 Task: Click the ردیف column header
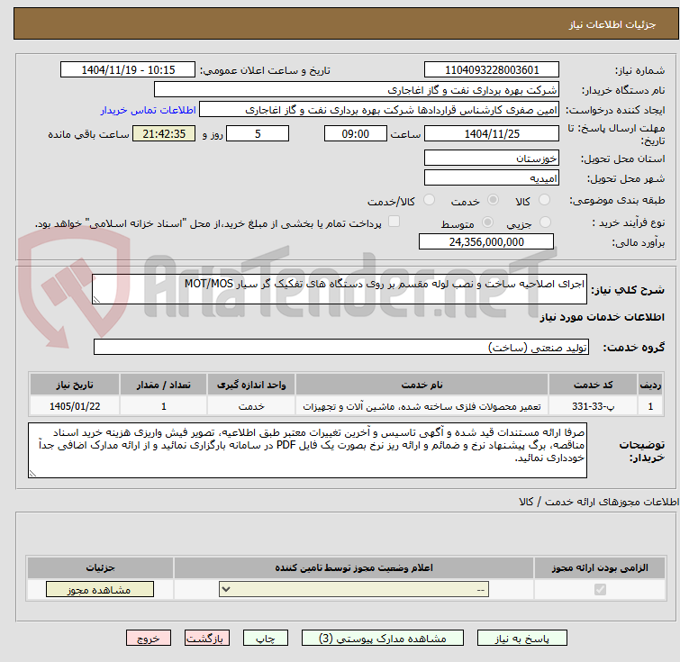[x=650, y=385]
